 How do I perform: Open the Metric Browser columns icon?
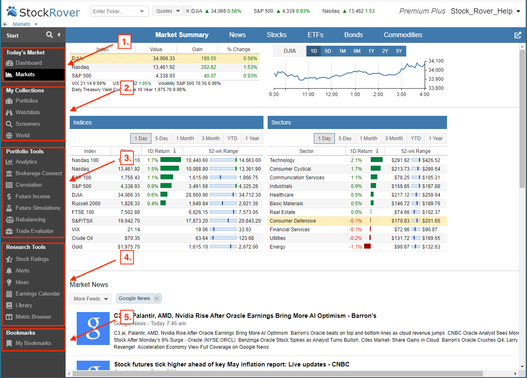9,317
